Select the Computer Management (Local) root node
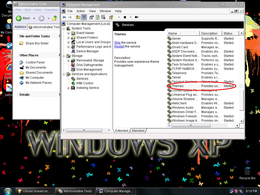The width and height of the screenshot is (260, 195). (88, 24)
